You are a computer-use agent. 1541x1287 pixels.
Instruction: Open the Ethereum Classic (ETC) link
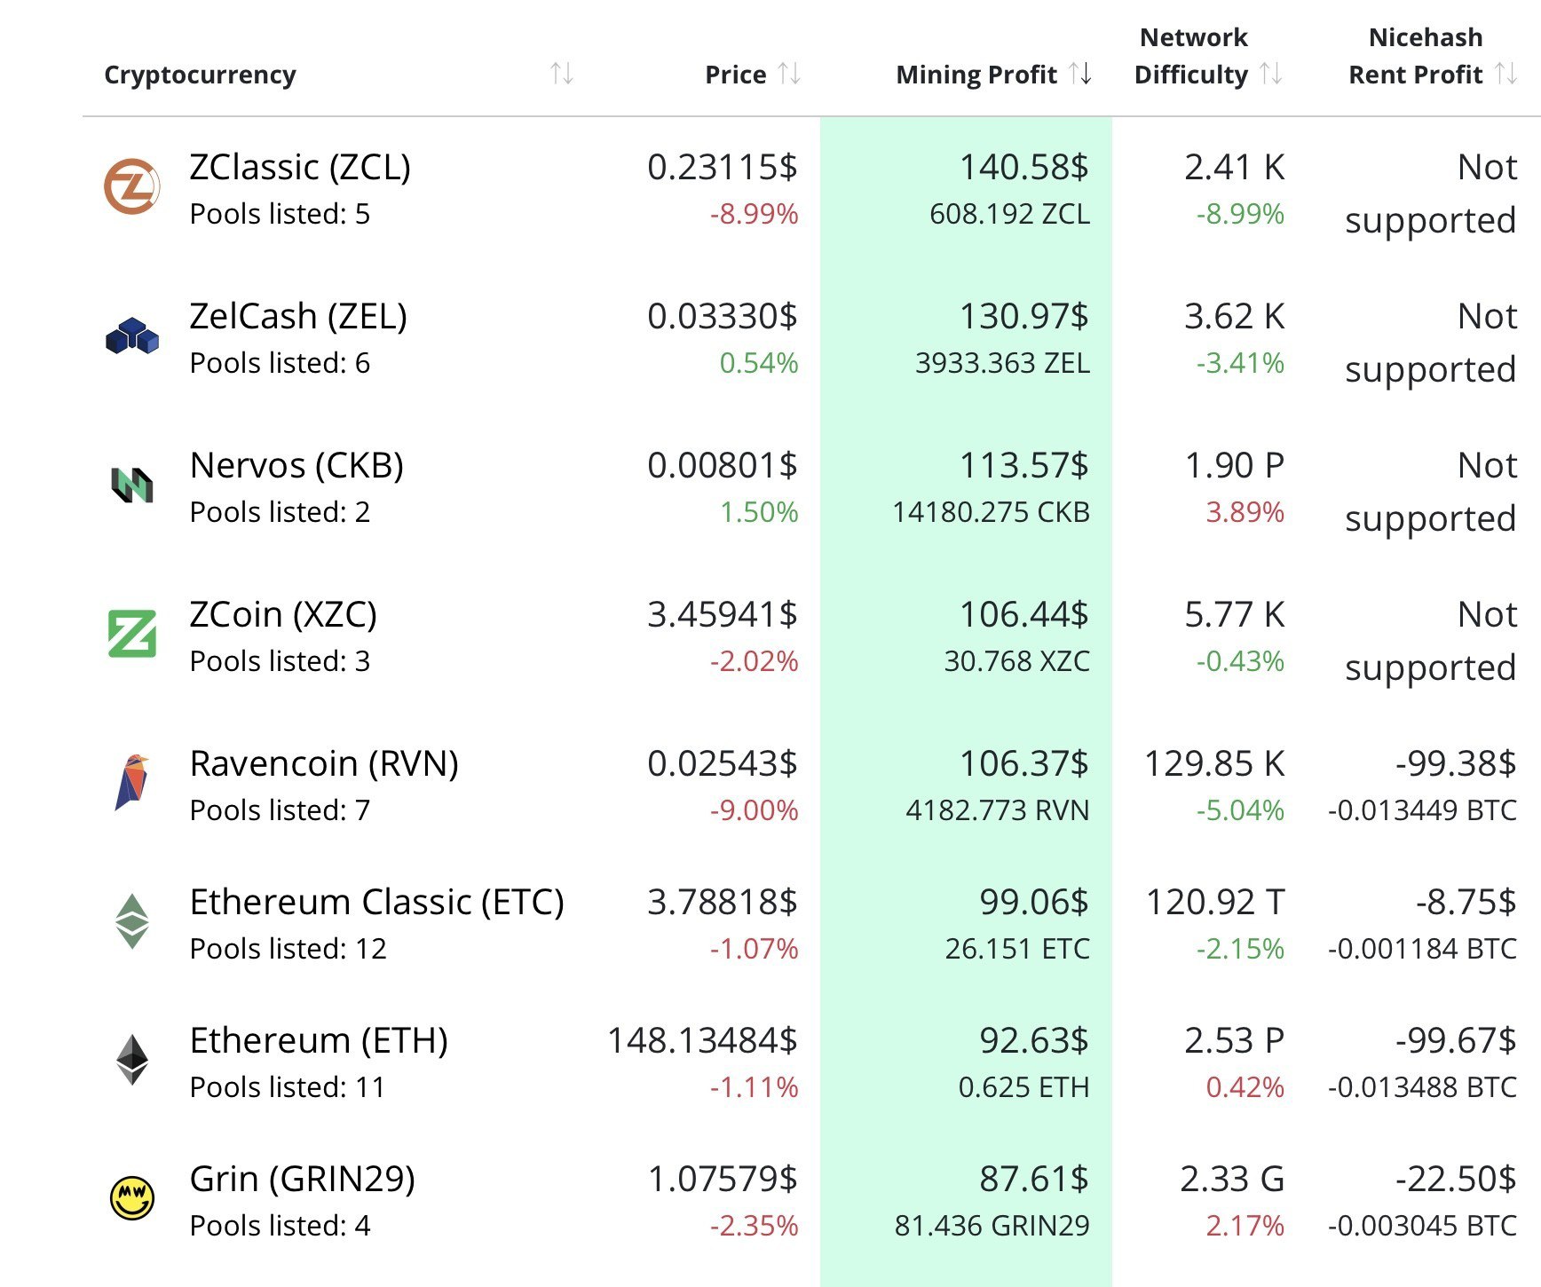tap(376, 902)
